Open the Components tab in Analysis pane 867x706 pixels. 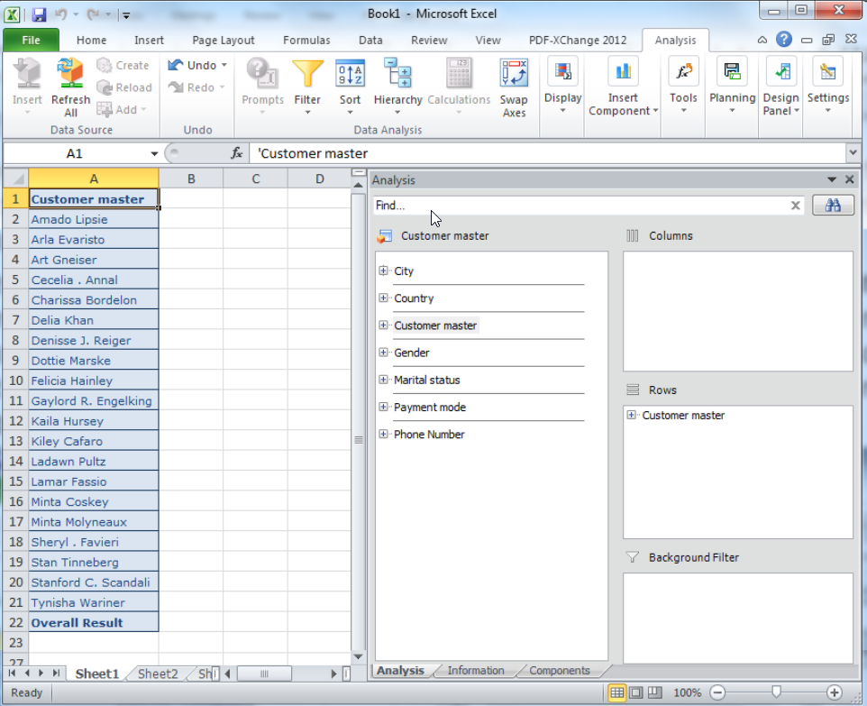click(x=560, y=670)
